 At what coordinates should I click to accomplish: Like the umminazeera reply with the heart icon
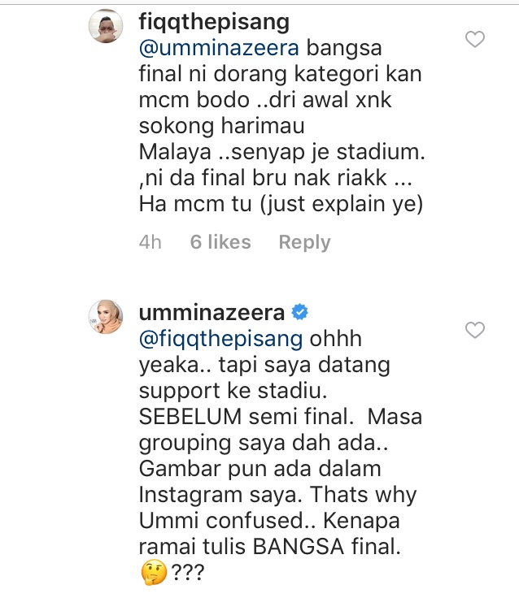(x=475, y=330)
